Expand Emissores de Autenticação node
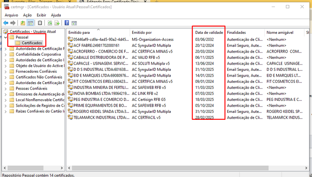 coord(5,95)
